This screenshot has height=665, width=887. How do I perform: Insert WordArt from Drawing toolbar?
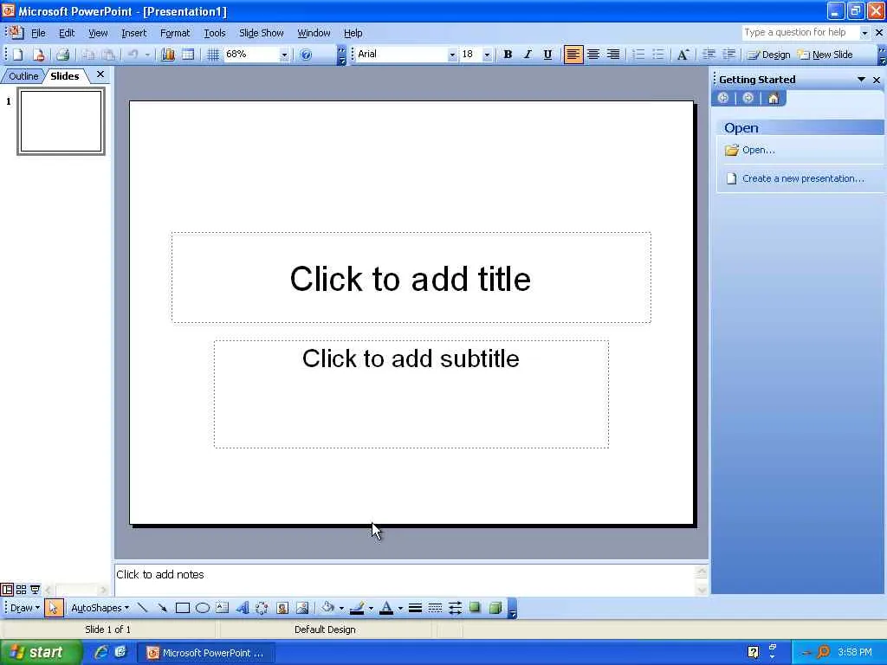pos(243,608)
